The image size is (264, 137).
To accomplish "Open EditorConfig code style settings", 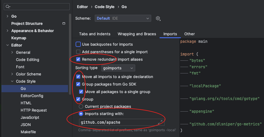I will tap(32, 96).
